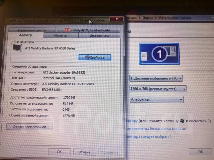
Task: Click Разрешение экрана in the breadcrumb
Action: pyautogui.click(x=175, y=18)
